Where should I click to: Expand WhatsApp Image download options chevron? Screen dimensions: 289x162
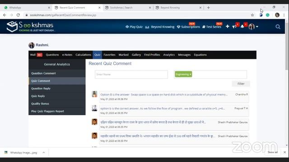click(44, 153)
